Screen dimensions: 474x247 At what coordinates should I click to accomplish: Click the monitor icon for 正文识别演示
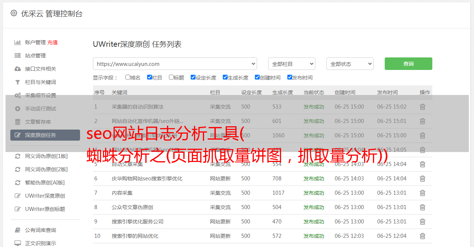[x=17, y=243]
